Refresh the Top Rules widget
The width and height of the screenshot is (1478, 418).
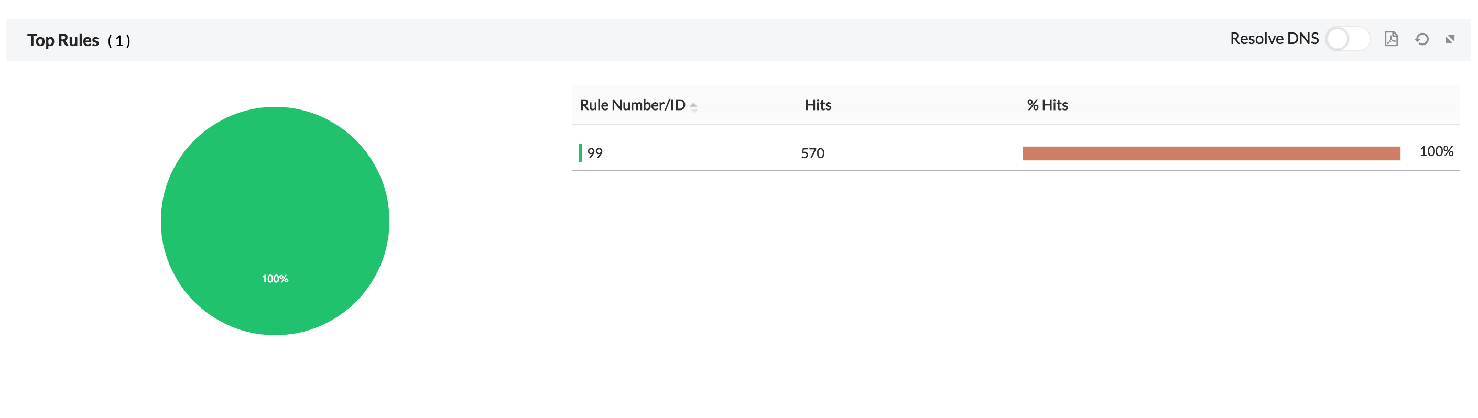coord(1421,39)
